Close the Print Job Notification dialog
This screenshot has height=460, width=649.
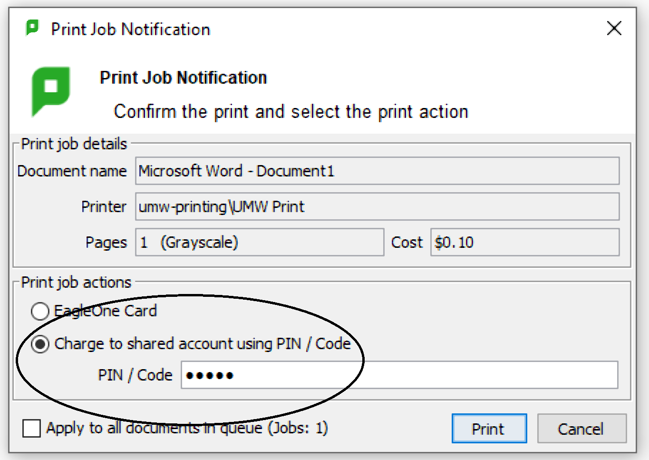(x=614, y=29)
